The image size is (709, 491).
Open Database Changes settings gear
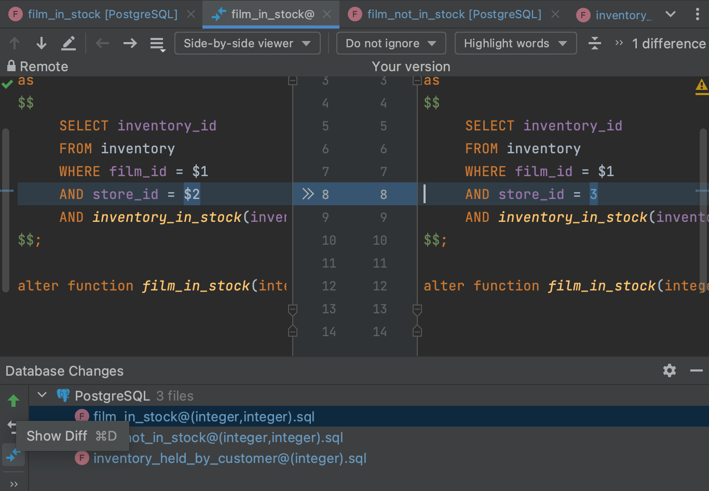[670, 370]
